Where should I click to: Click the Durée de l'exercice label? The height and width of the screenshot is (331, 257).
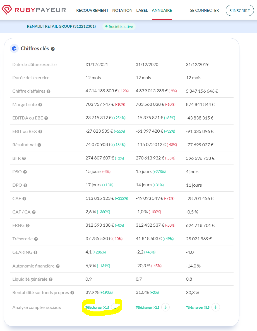31,78
